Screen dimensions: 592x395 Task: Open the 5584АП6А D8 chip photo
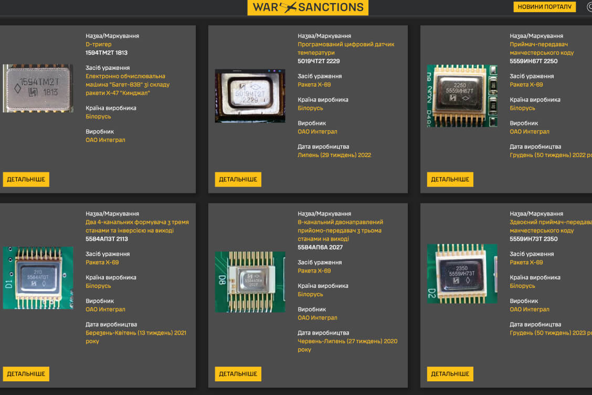click(250, 282)
